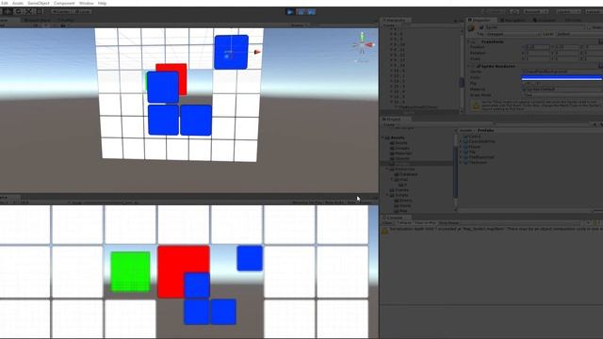603x339 pixels.
Task: Open the Images folder in the Project tree
Action: [399, 148]
